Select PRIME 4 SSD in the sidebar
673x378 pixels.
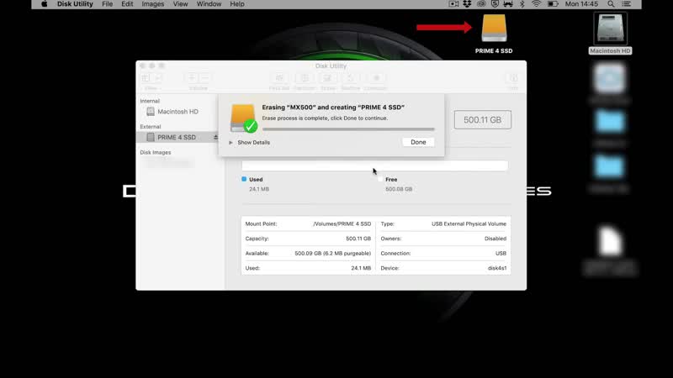click(177, 137)
